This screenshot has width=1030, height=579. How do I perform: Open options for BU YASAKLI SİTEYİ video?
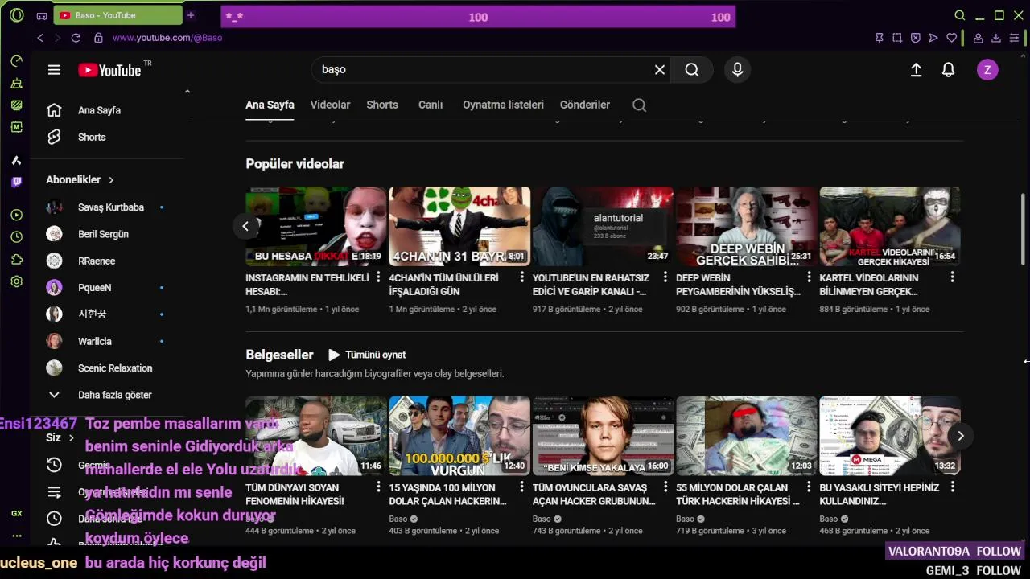coord(952,487)
